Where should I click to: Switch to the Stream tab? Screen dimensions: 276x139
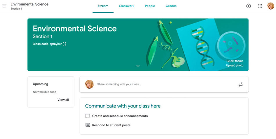103,6
